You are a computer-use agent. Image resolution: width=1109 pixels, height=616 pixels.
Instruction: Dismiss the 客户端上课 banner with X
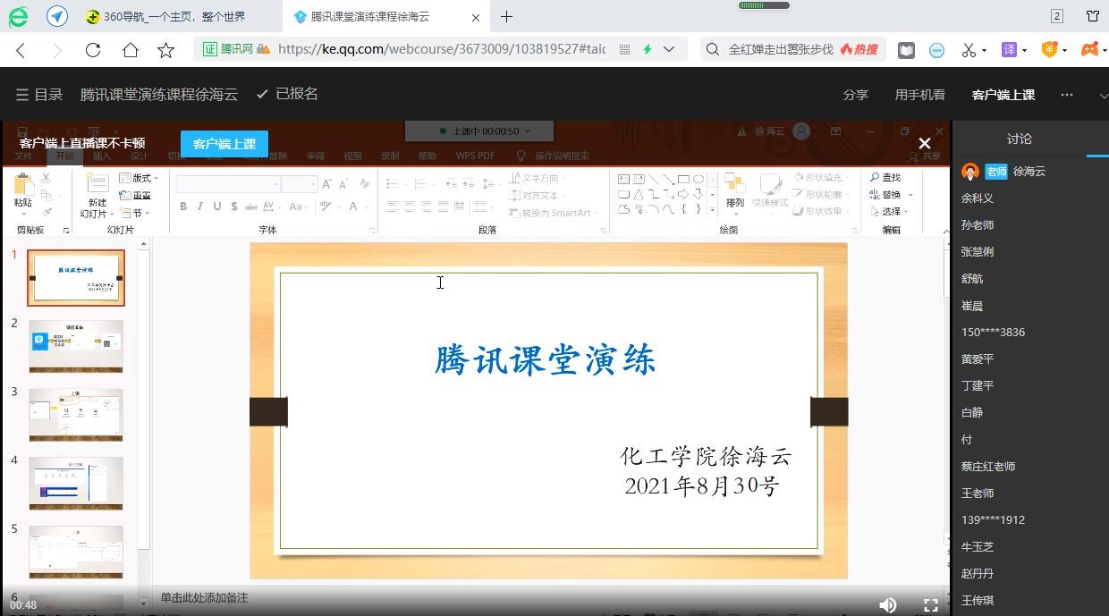point(925,143)
